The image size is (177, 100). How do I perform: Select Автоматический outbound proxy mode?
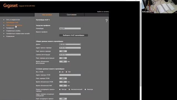pos(69,89)
